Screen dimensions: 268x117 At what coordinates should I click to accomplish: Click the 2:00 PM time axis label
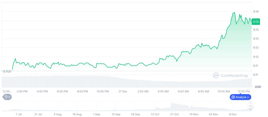pos(22,91)
